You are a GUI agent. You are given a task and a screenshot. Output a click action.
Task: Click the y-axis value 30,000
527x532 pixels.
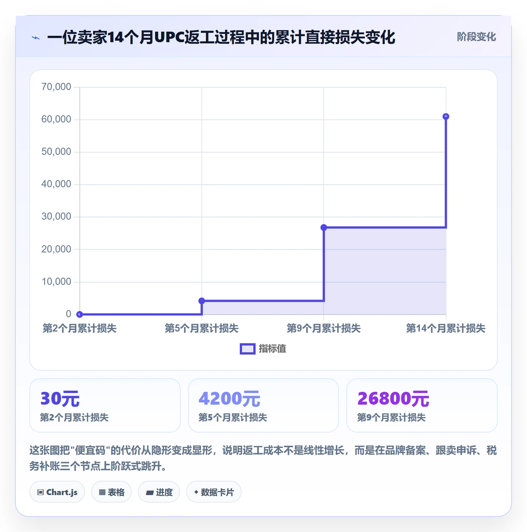tap(56, 217)
